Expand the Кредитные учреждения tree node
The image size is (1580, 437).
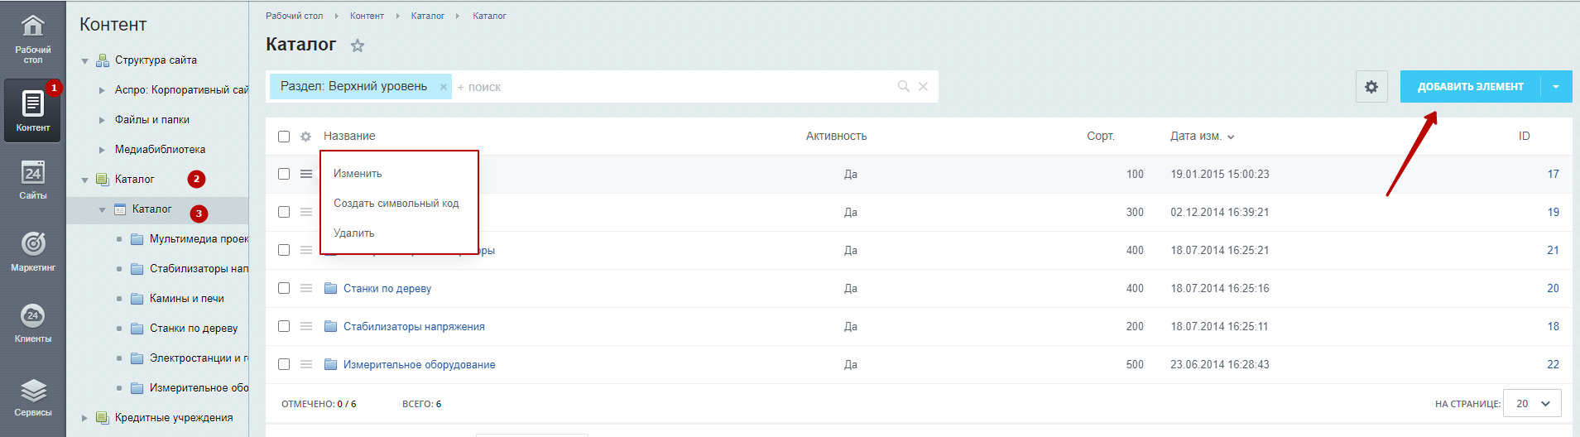(84, 418)
